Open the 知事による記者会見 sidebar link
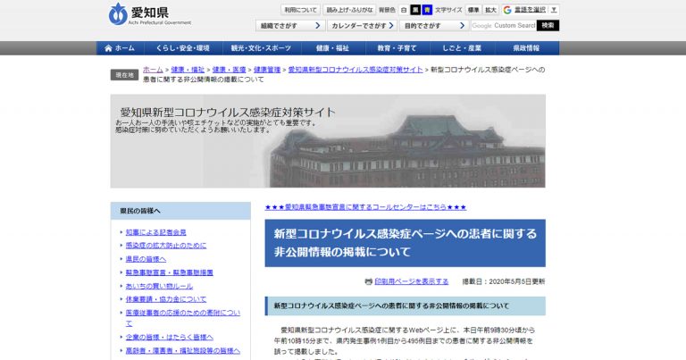 point(155,232)
